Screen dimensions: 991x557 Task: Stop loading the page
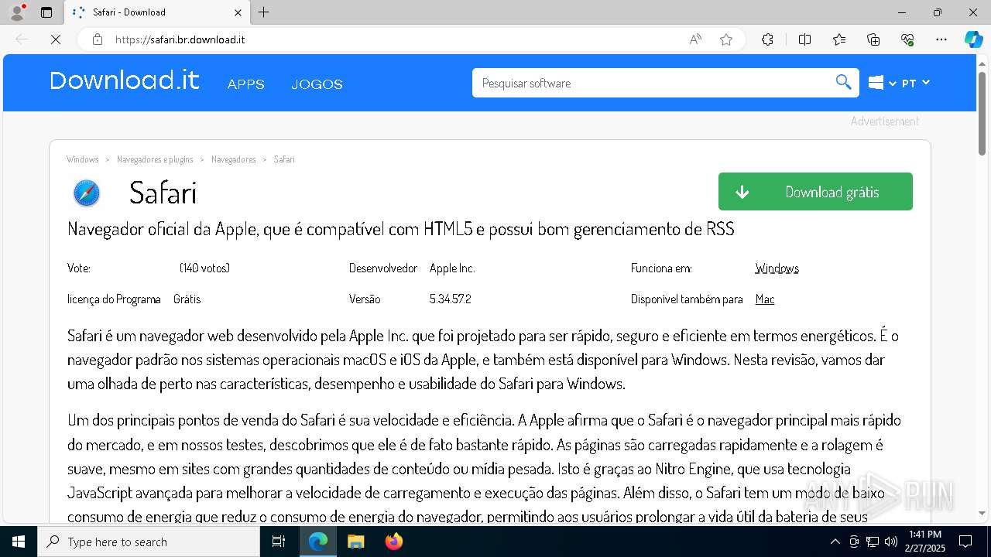(56, 39)
